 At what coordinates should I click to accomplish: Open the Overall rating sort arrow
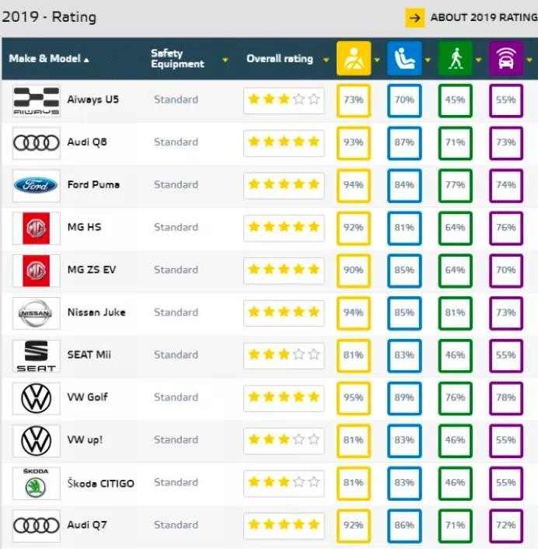(327, 60)
